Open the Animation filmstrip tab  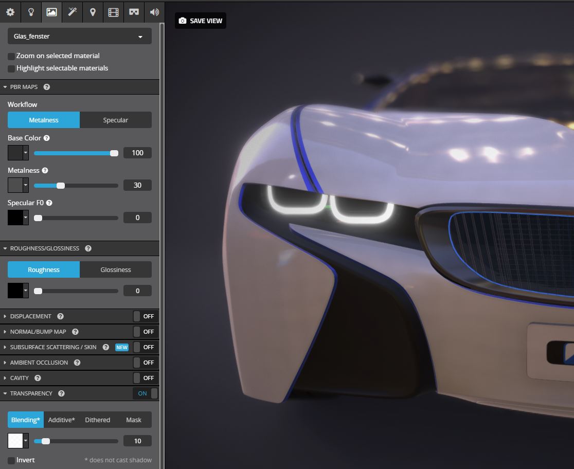[114, 12]
